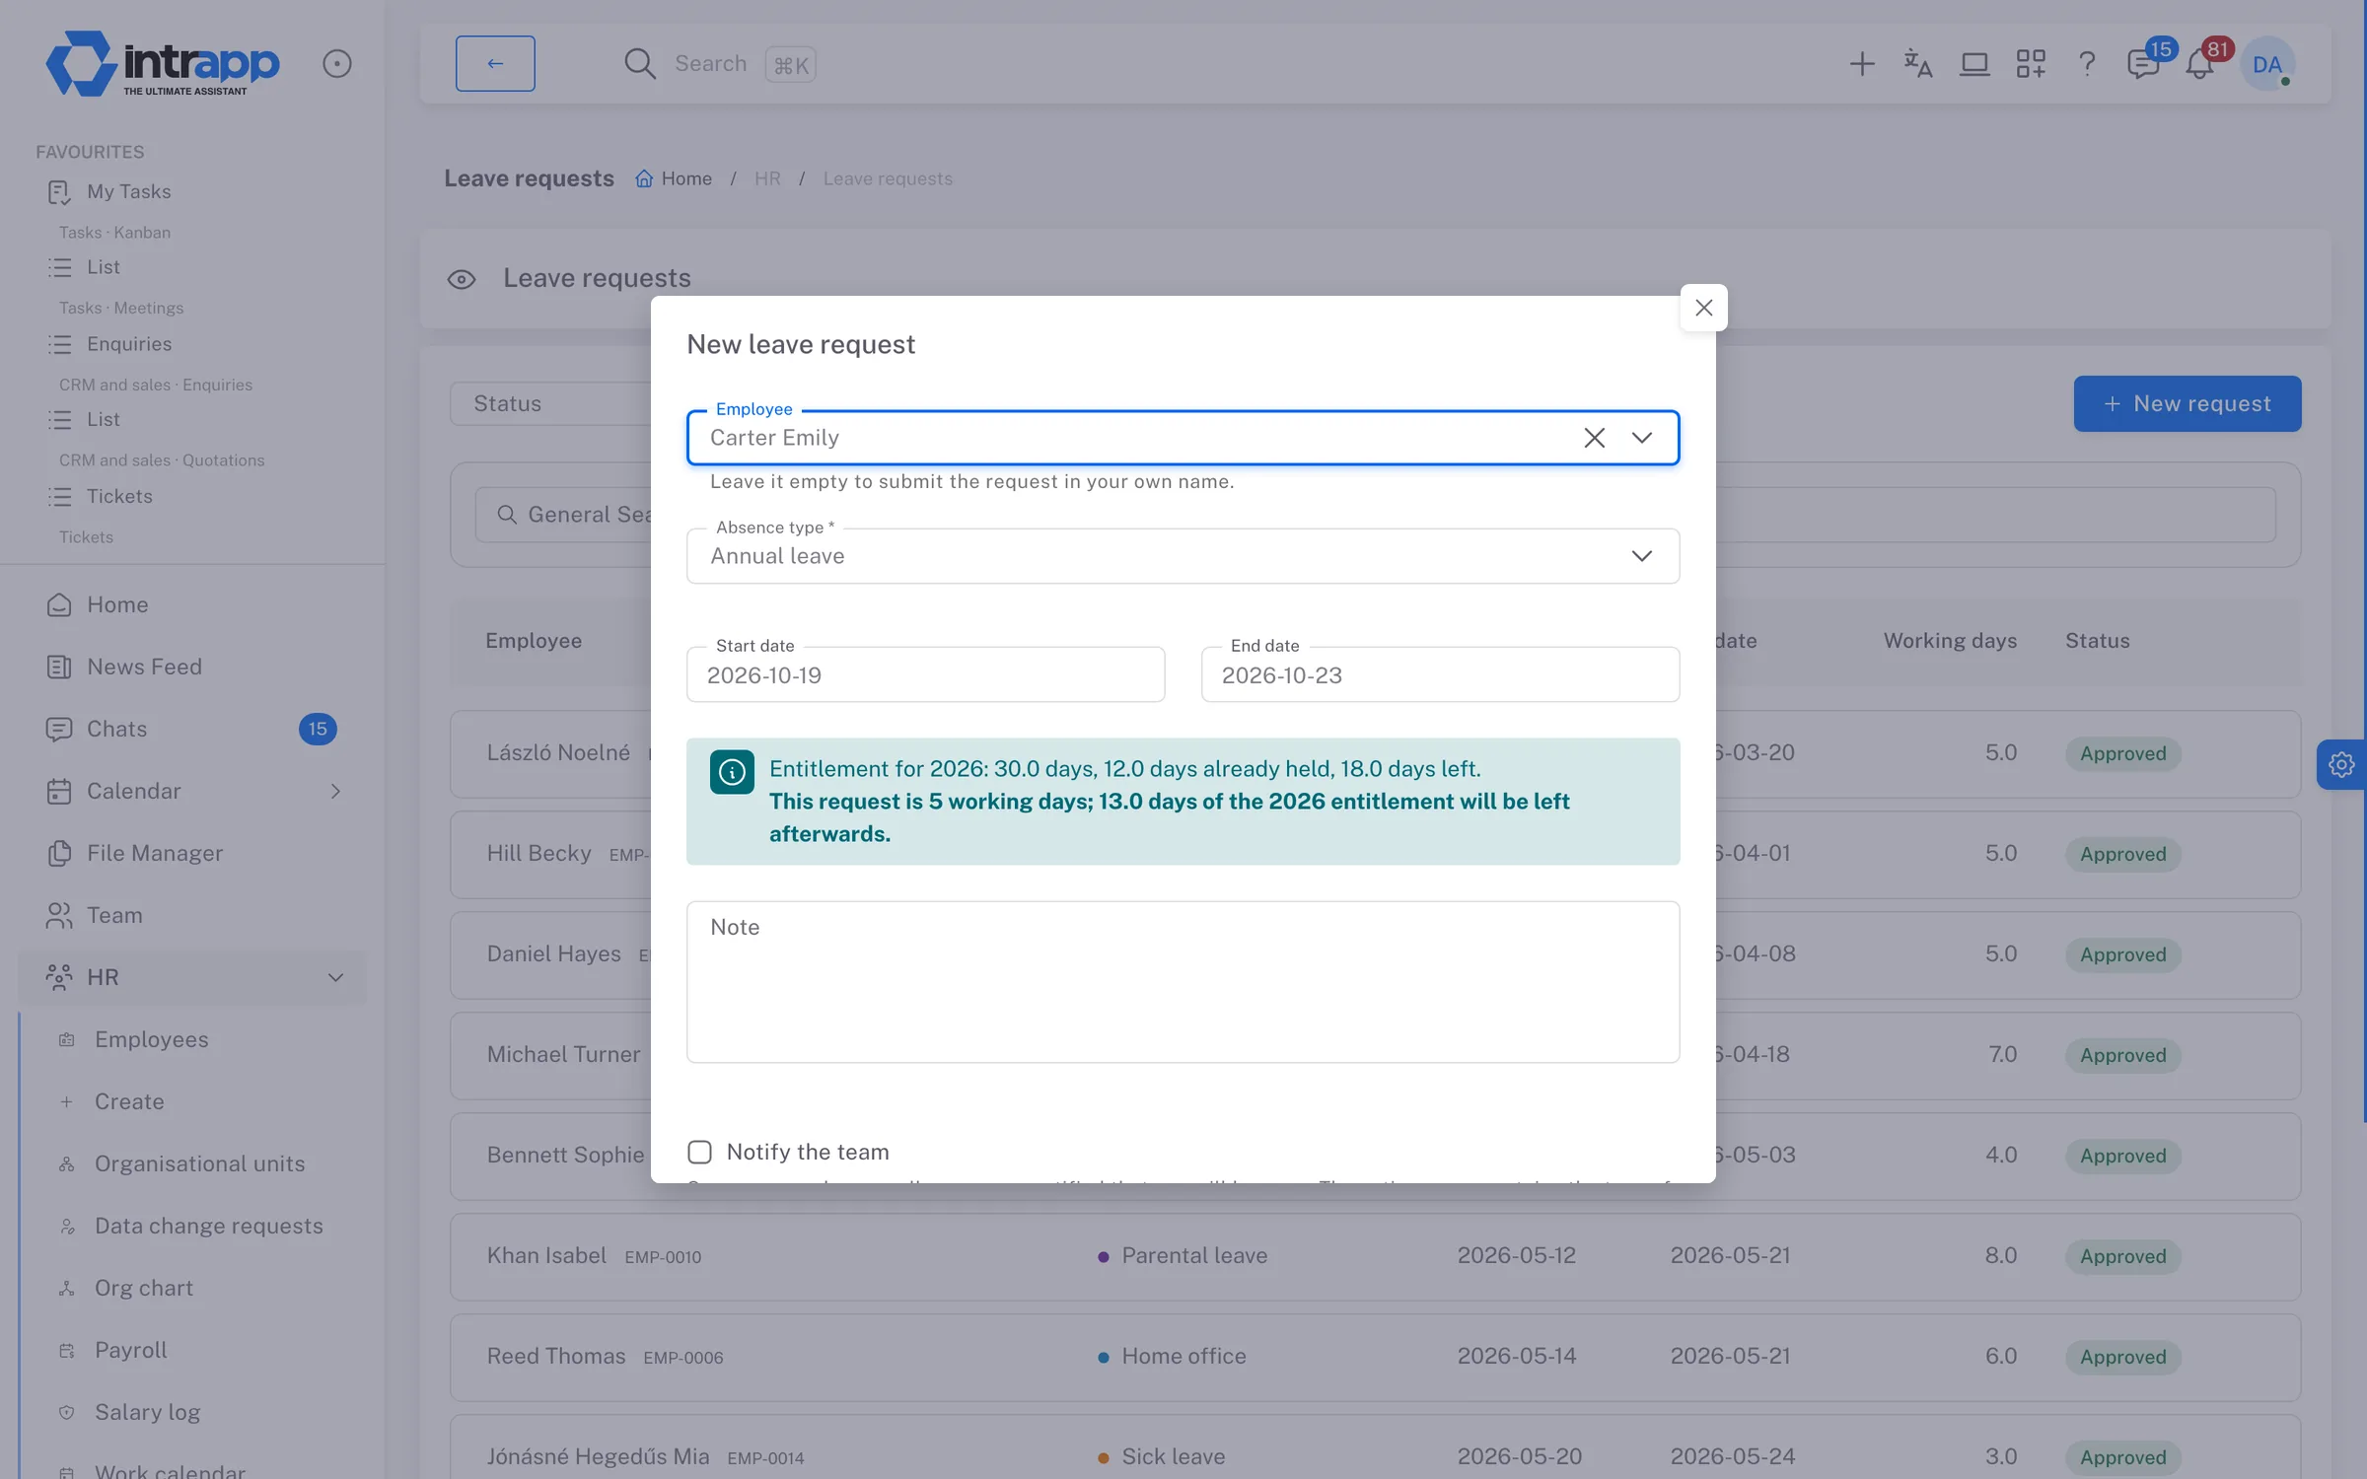The width and height of the screenshot is (2367, 1479).
Task: Click the New request button
Action: tap(2187, 403)
